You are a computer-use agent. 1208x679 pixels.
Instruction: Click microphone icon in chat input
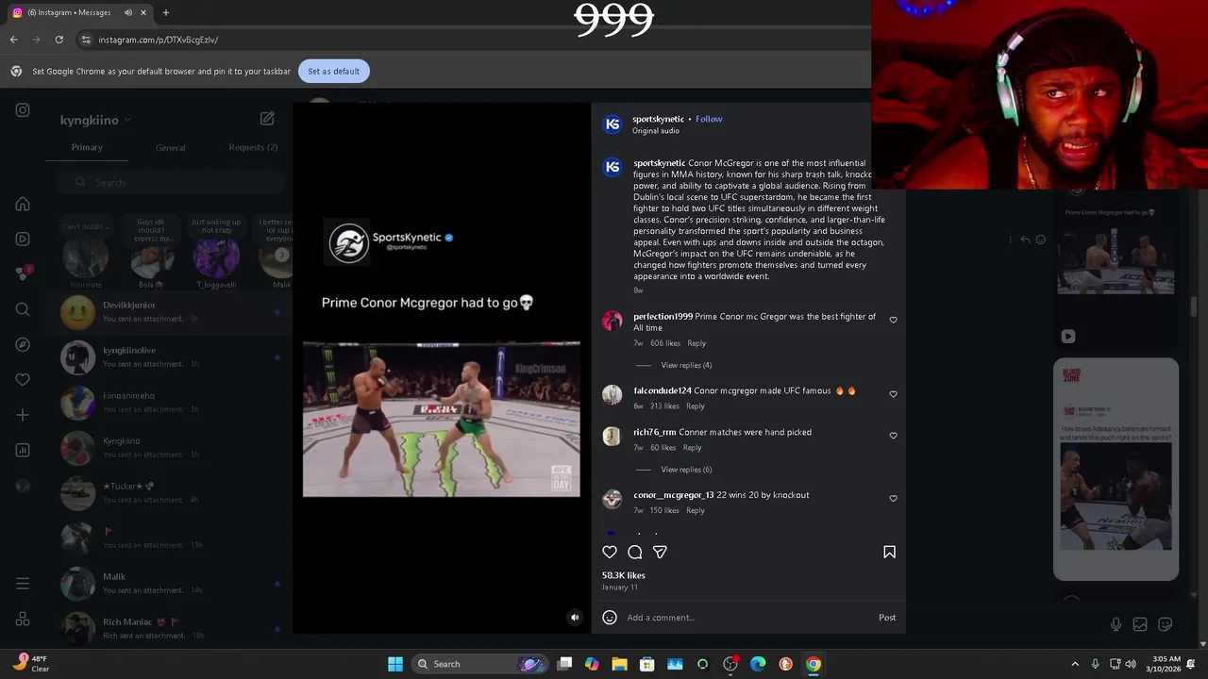(x=1116, y=624)
